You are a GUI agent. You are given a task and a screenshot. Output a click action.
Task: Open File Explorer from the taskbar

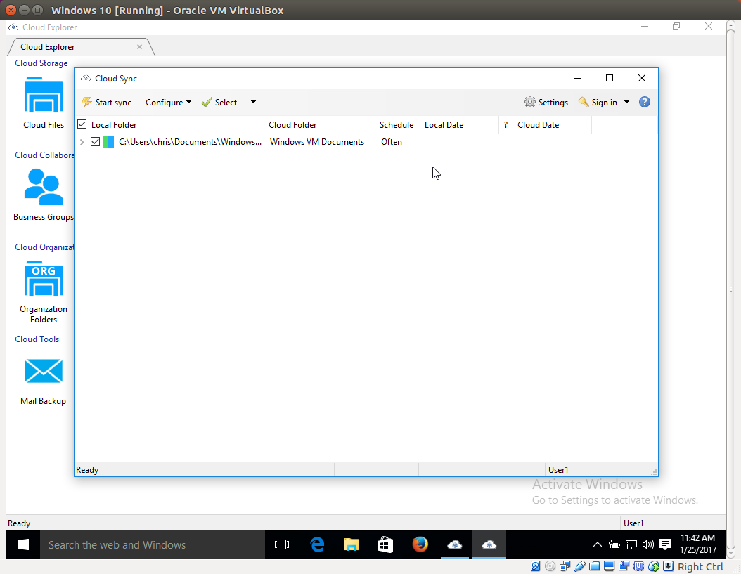351,544
